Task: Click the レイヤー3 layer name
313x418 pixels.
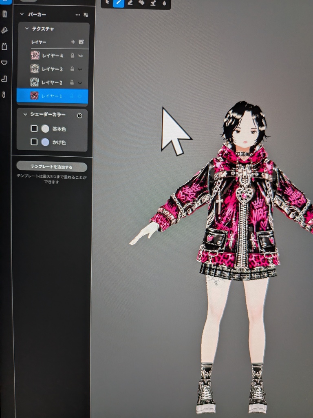Action: [52, 69]
